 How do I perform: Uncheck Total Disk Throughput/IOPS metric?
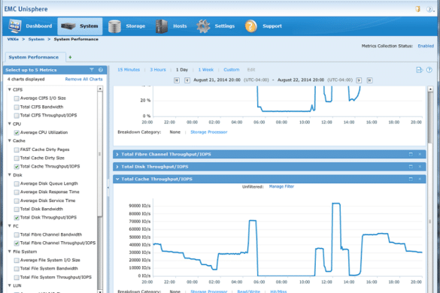pos(17,218)
